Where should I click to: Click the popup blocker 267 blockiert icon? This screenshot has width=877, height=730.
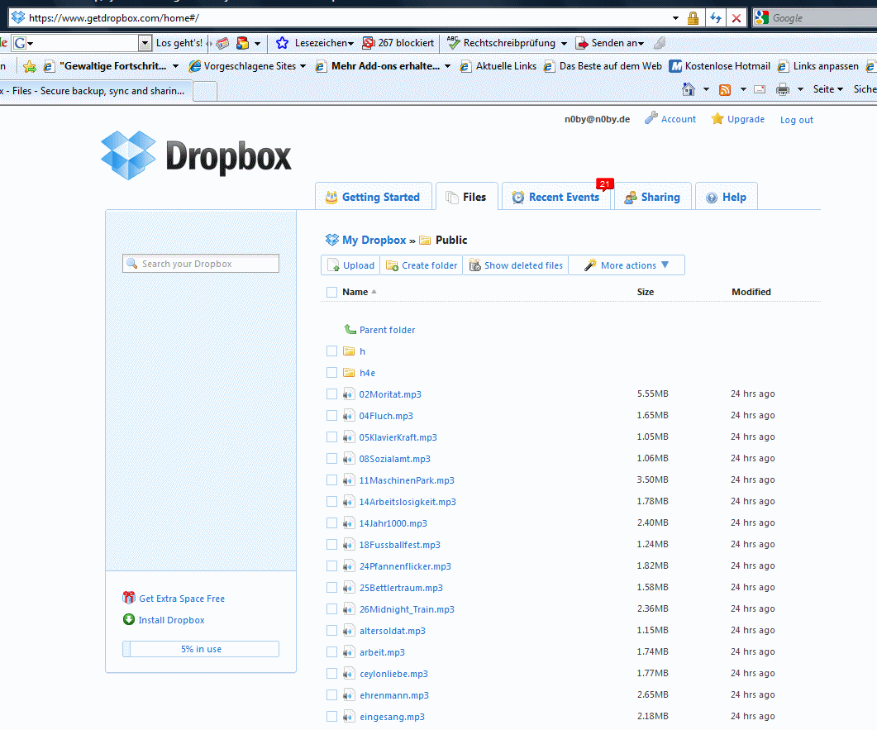(x=368, y=43)
